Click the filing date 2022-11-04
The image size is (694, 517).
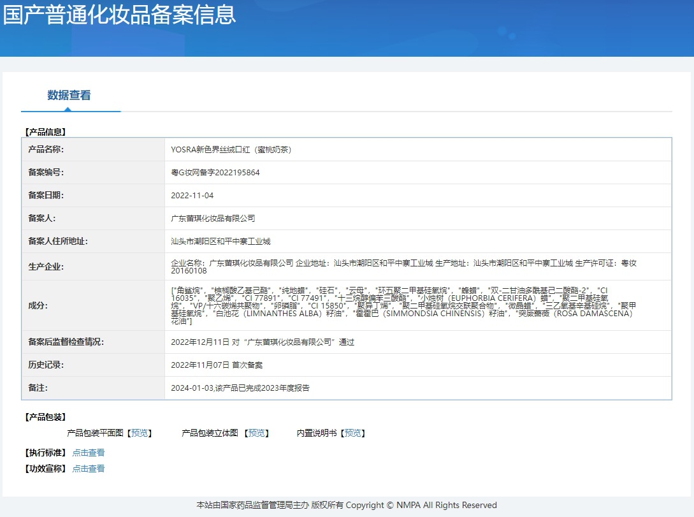(192, 196)
